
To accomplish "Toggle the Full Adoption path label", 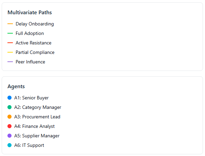I will (30, 34).
